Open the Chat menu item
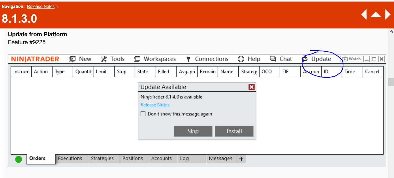The image size is (394, 178). 281,59
